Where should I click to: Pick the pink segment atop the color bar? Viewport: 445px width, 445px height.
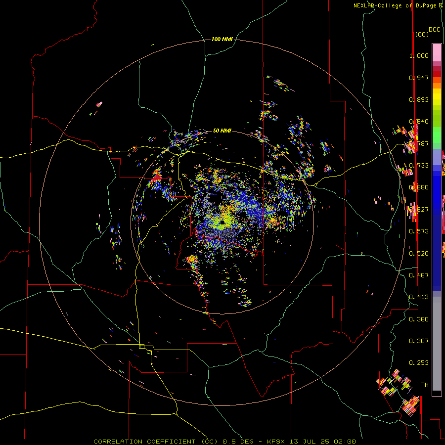[437, 53]
